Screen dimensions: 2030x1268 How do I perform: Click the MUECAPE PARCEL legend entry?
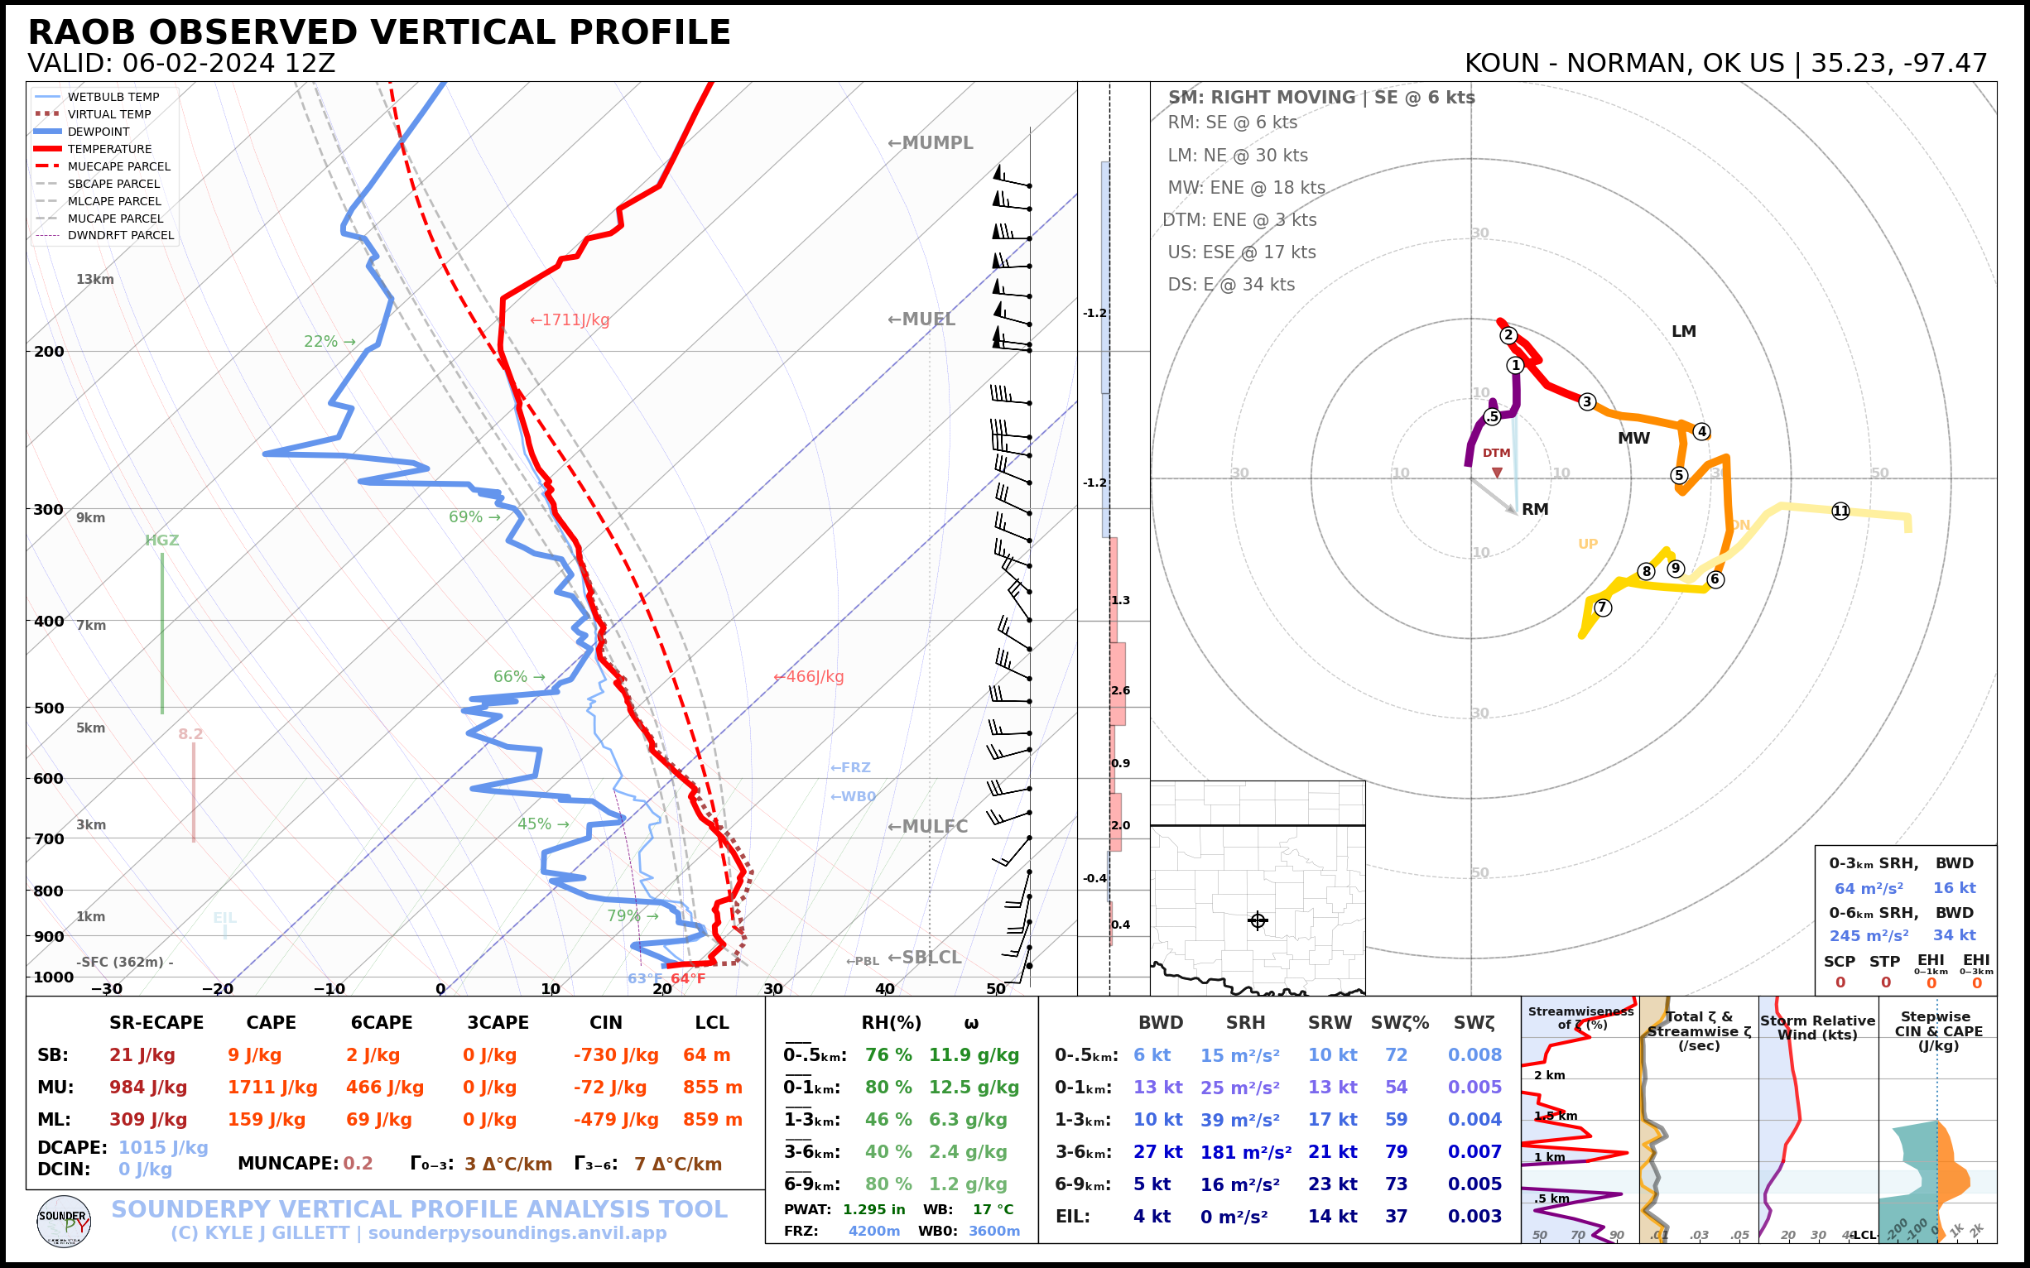coord(118,166)
